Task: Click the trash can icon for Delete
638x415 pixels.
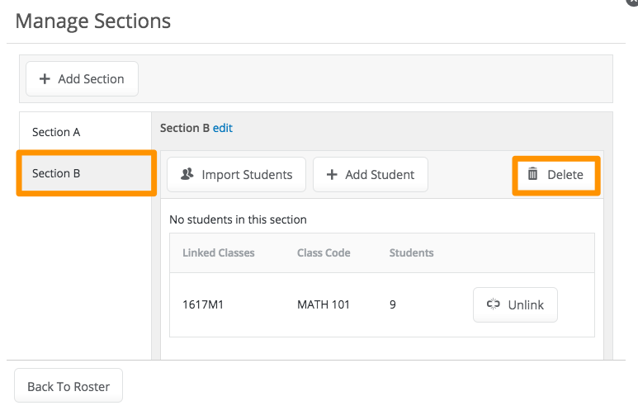Action: (533, 174)
